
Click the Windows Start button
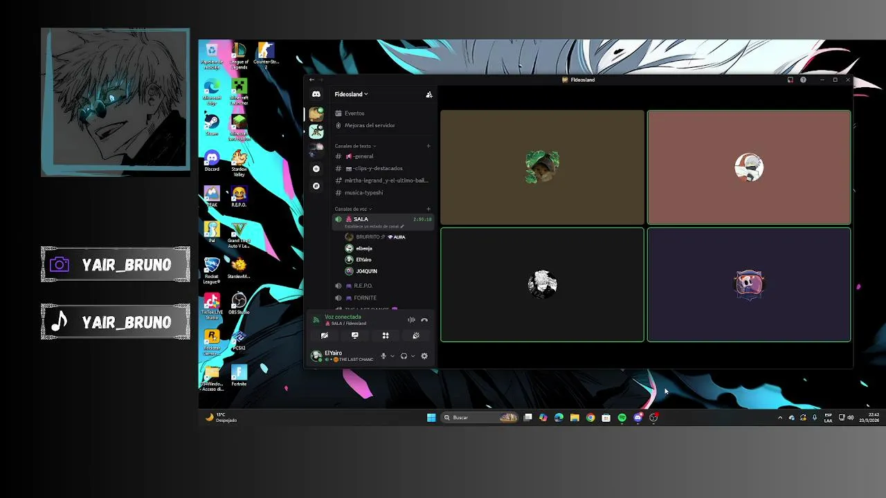[431, 417]
